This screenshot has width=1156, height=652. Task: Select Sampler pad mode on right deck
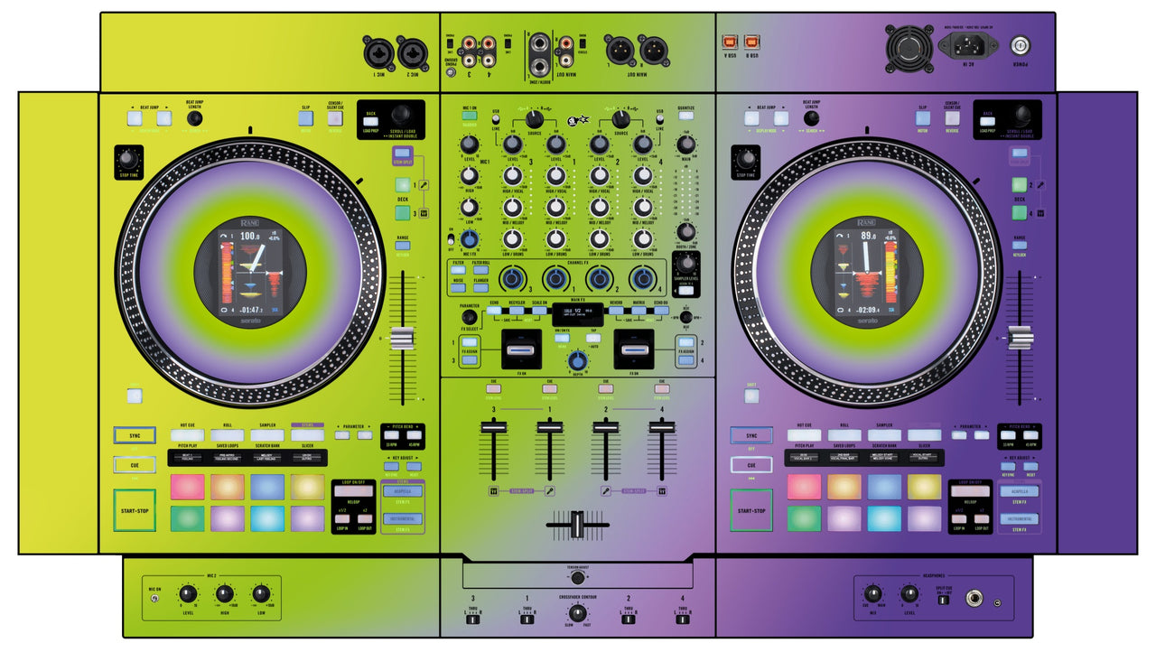884,435
